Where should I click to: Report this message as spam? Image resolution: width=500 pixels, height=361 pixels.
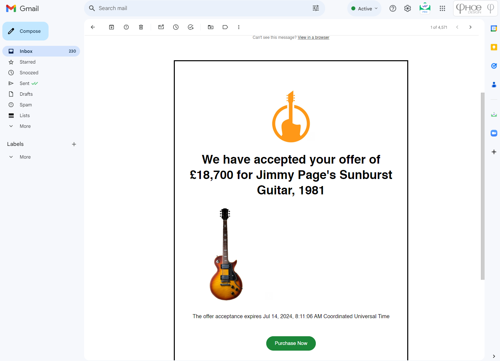coord(126,27)
